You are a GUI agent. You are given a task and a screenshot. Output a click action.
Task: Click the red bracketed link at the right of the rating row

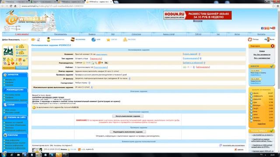point(203,67)
